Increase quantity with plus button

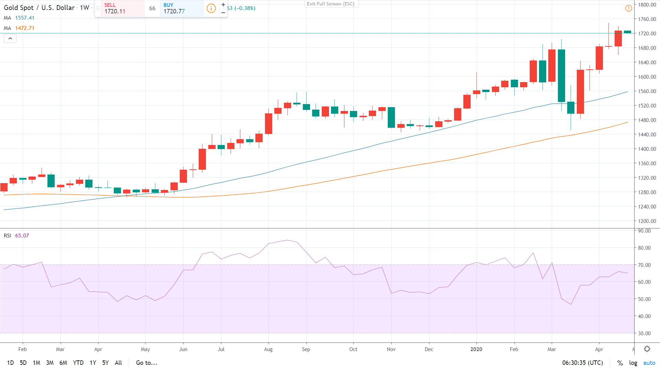(x=223, y=4)
